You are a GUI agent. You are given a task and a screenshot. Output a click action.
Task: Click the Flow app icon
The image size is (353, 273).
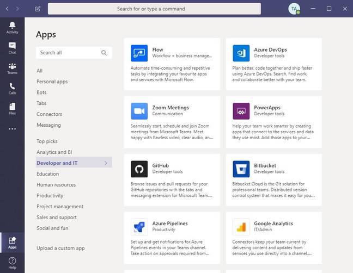tap(139, 53)
